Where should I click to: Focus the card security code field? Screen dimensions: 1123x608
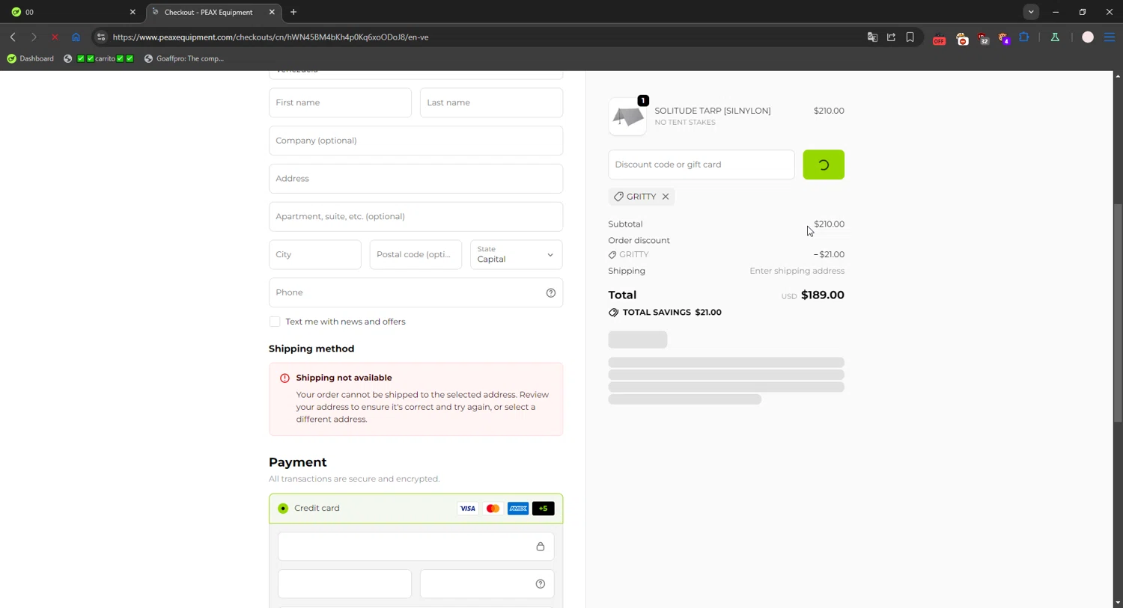[x=487, y=584]
